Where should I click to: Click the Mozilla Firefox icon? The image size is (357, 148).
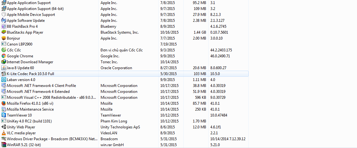tap(4, 103)
